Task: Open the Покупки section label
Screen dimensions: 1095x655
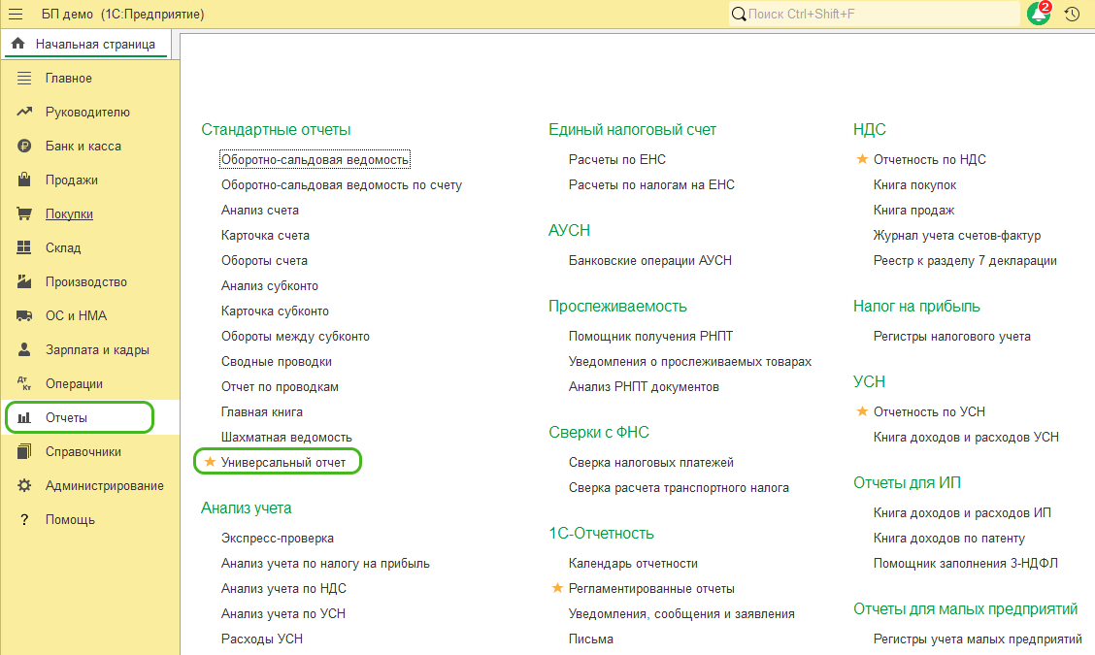Action: pos(69,214)
